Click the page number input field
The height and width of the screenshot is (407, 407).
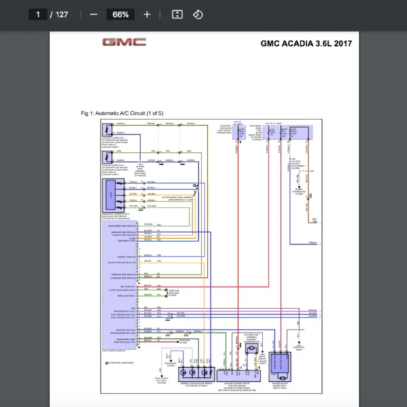(38, 14)
